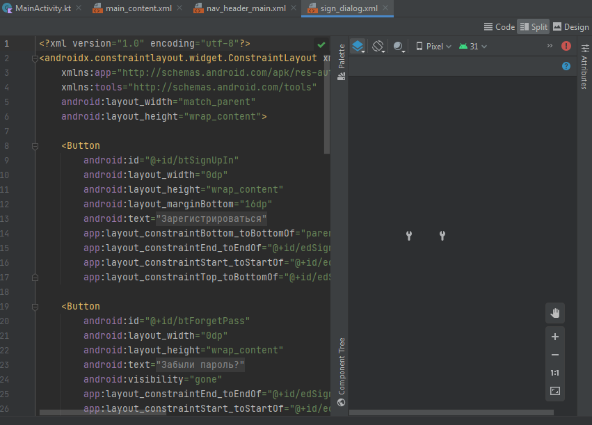Screen dimensions: 592x425
Task: Click the zoom to fit screen icon
Action: (x=555, y=391)
